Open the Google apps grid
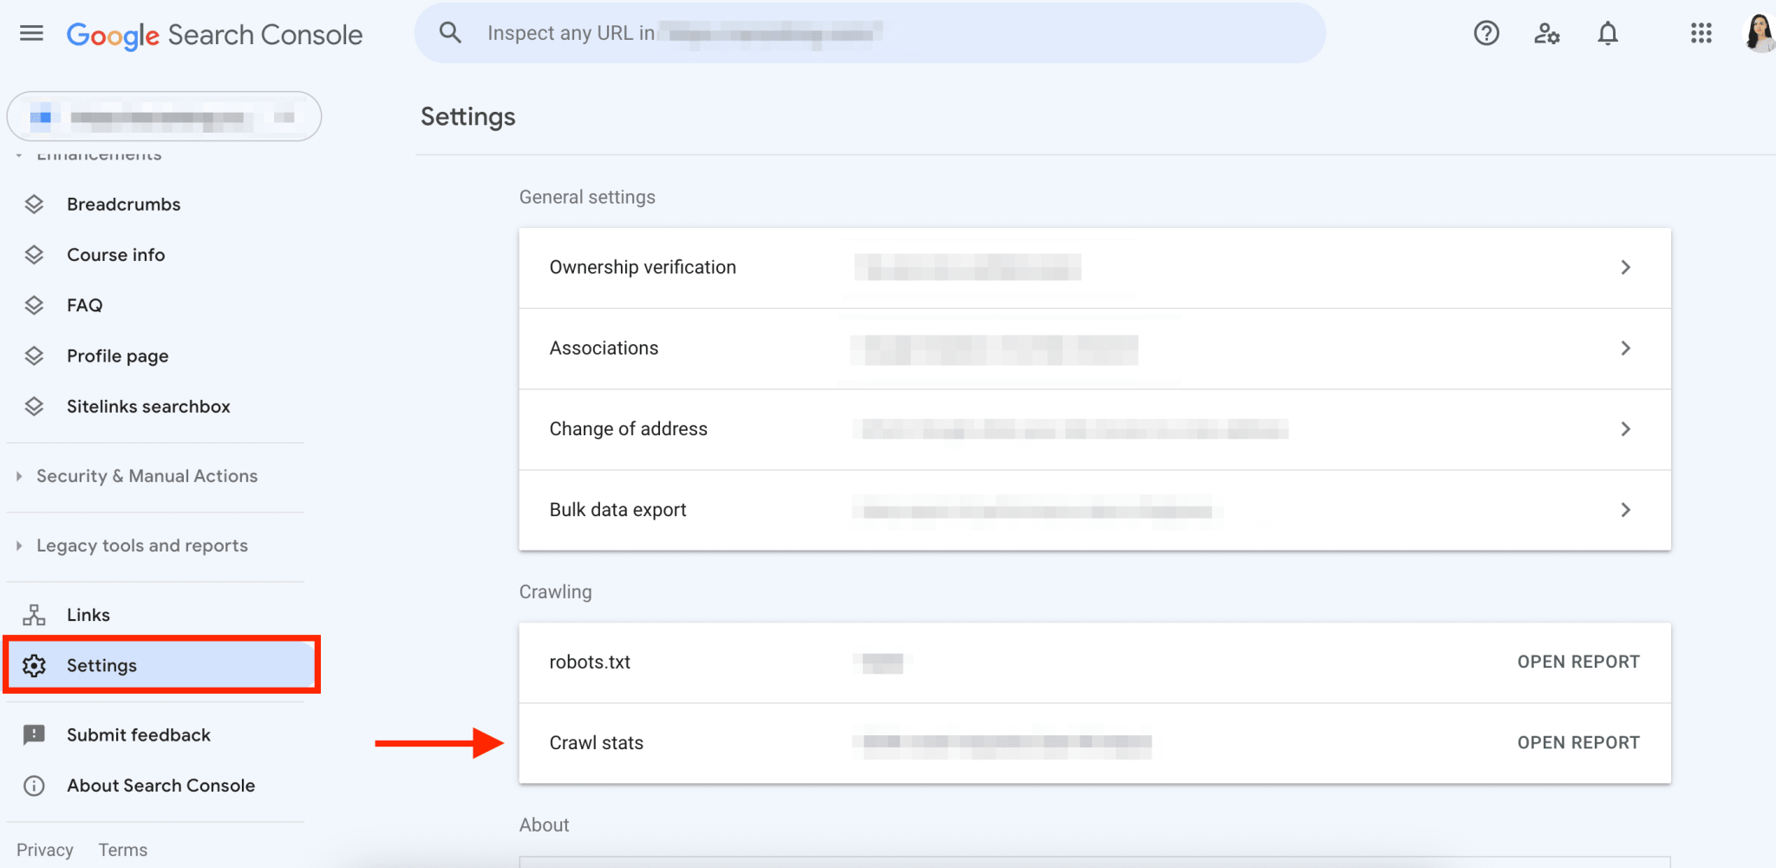Screen dimensions: 1776x868 click(x=1701, y=33)
